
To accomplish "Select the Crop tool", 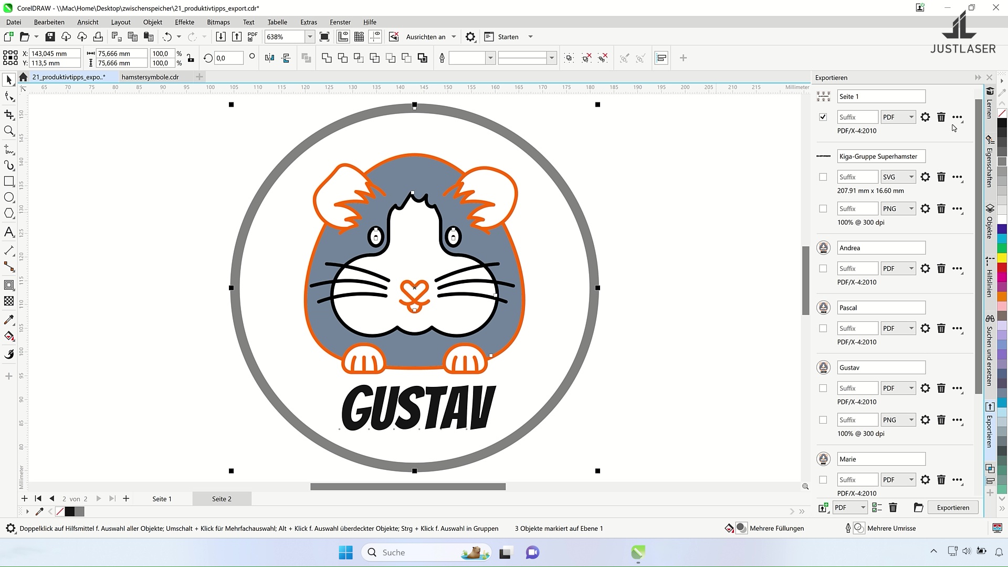I will coord(9,114).
